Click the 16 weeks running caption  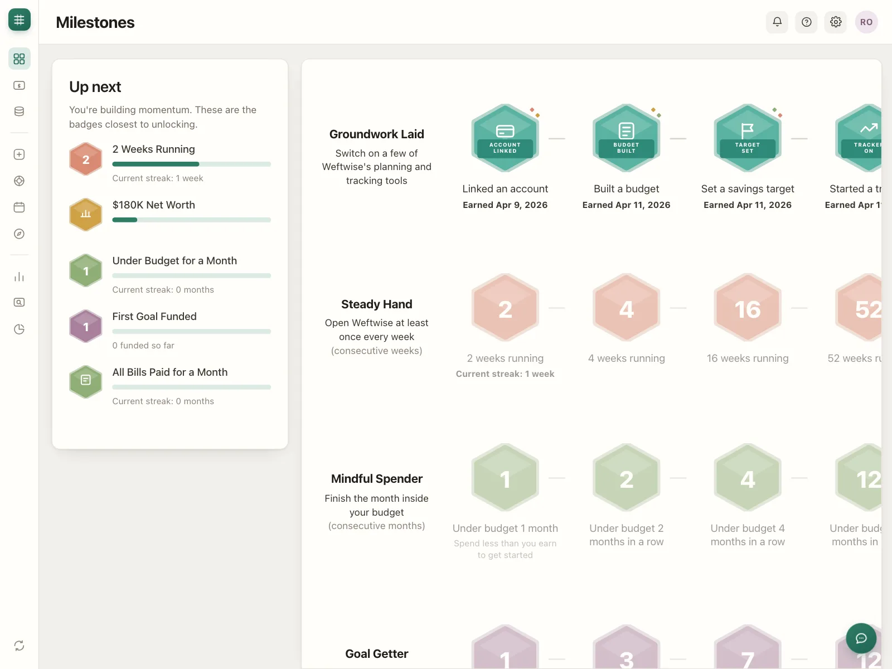(x=748, y=358)
